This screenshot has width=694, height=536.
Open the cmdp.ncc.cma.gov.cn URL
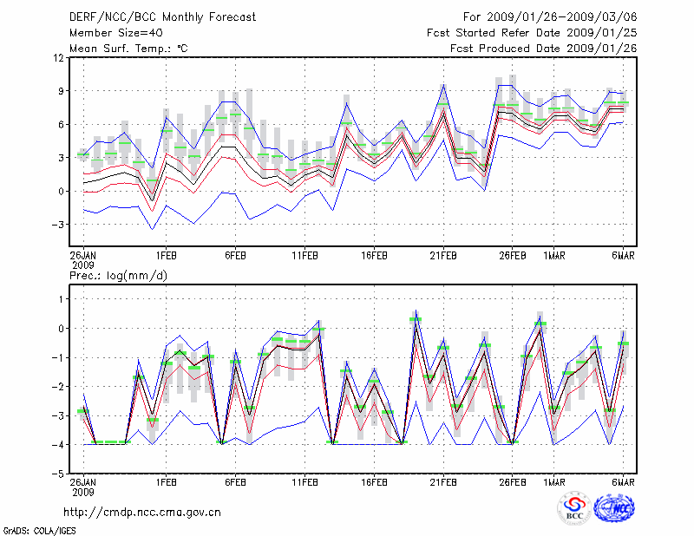141,512
